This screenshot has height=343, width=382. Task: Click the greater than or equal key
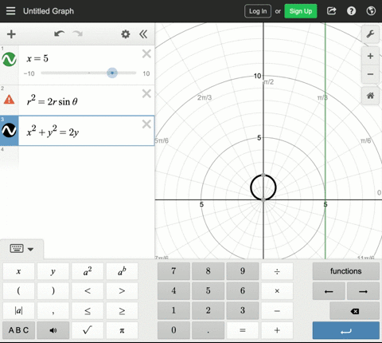[x=122, y=310]
